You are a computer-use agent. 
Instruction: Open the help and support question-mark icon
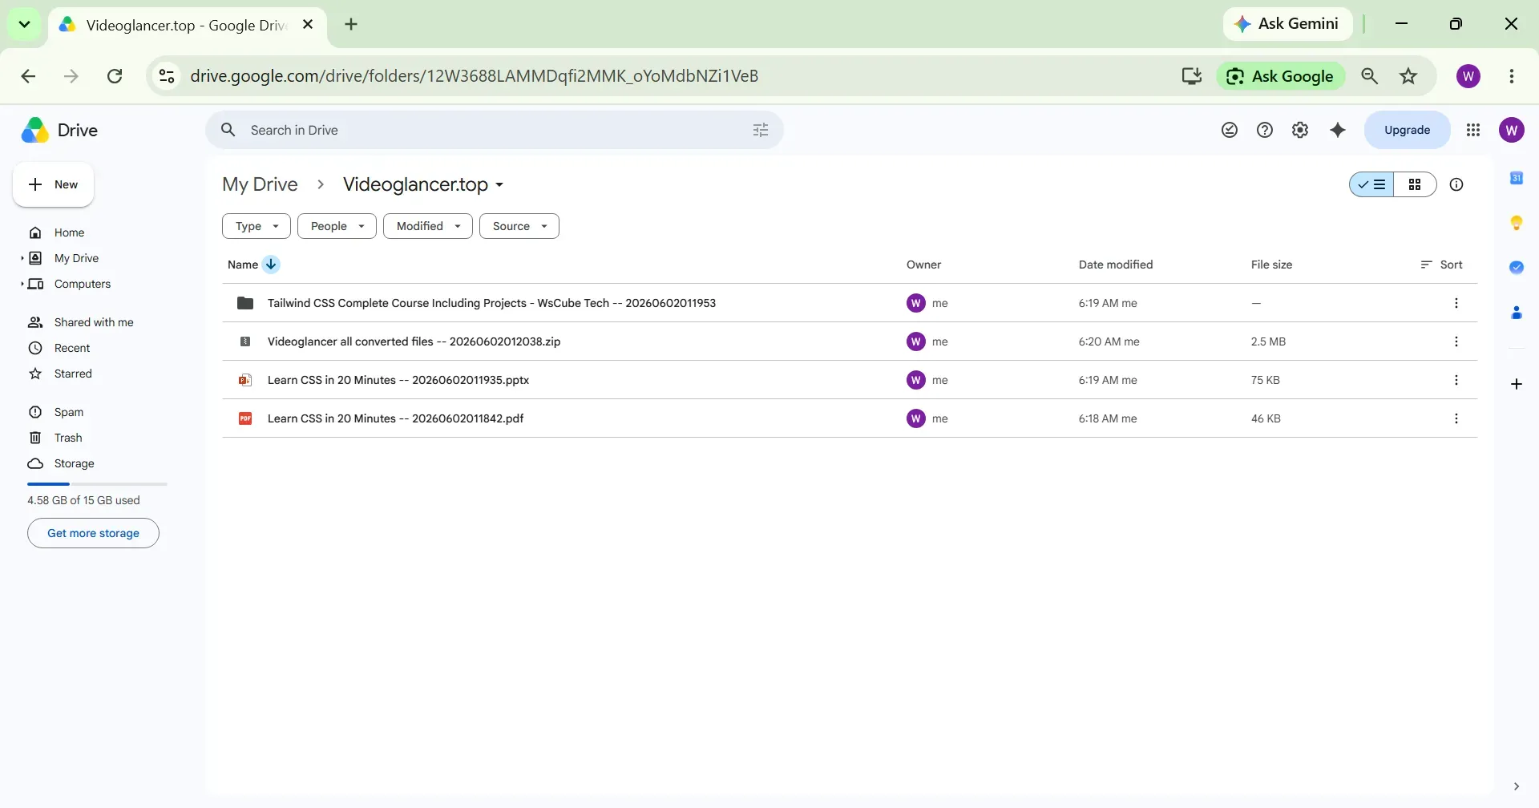click(x=1265, y=130)
